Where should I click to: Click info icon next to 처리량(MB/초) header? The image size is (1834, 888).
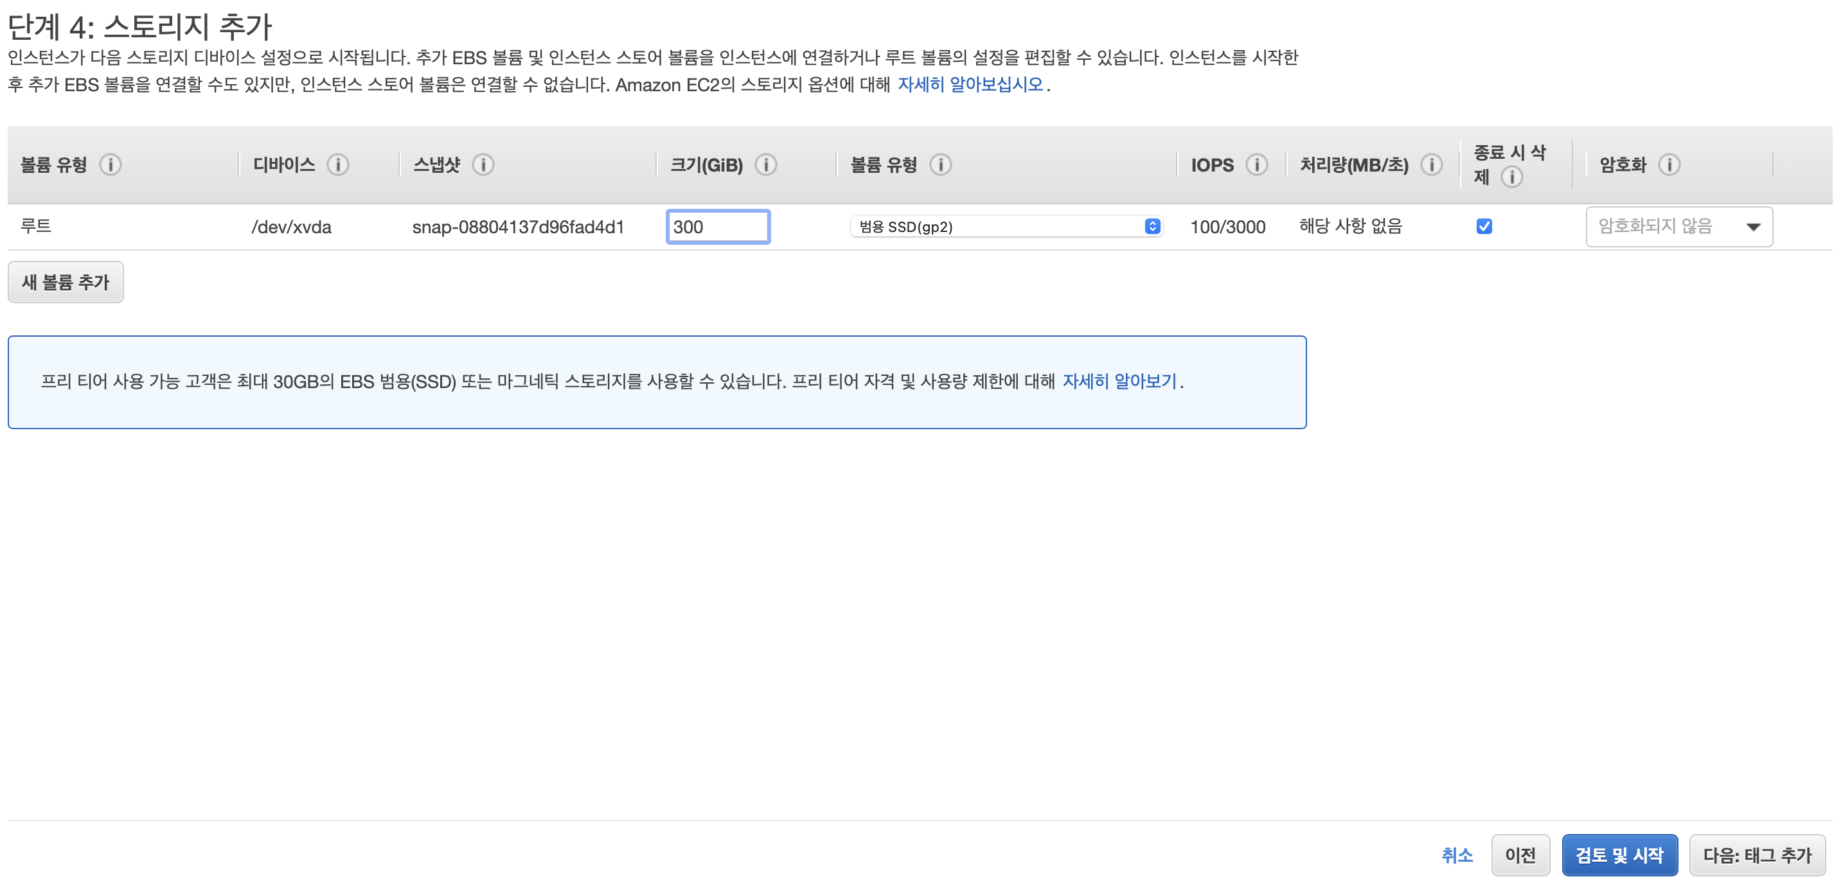pos(1431,164)
